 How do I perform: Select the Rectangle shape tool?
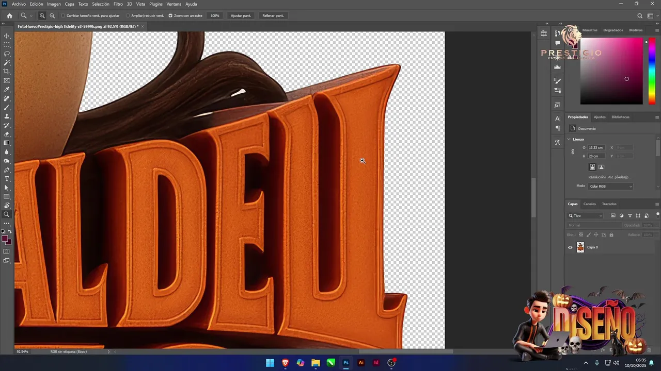[7, 196]
